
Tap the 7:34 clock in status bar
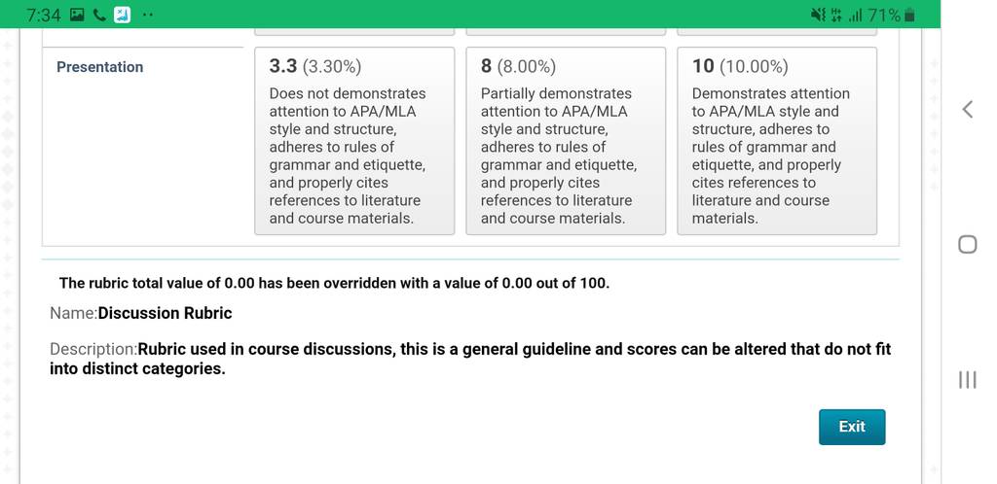coord(44,15)
